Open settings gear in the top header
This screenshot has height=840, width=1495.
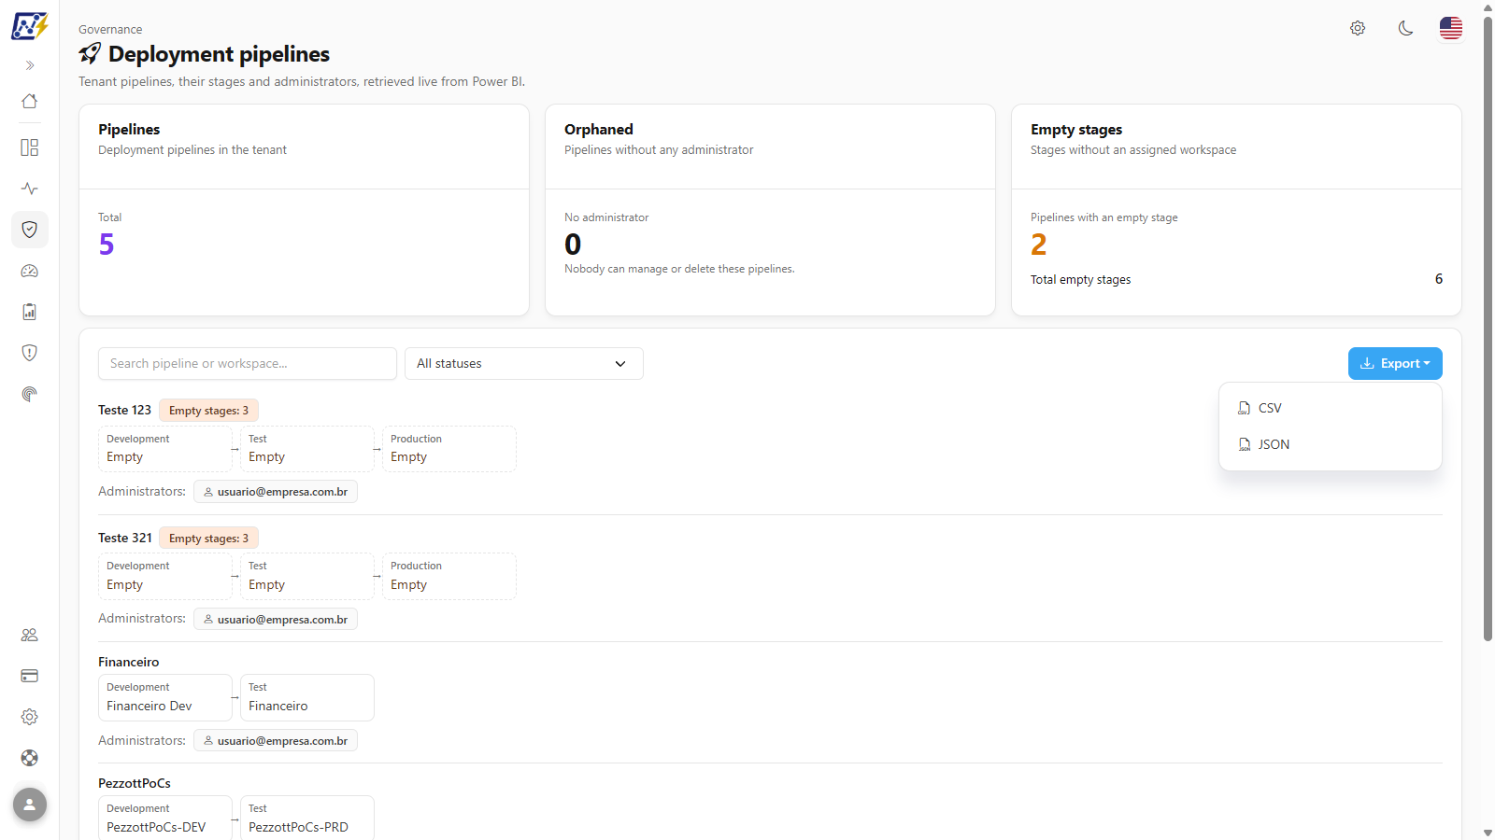click(x=1358, y=28)
